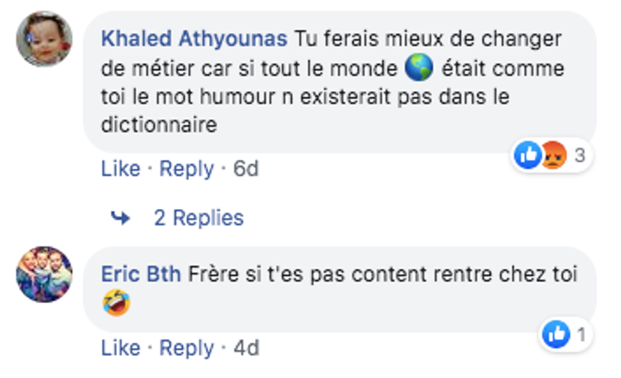This screenshot has width=621, height=378.
Task: Click the blue thumbs-up reaction on Khaled's comment
Action: [527, 154]
